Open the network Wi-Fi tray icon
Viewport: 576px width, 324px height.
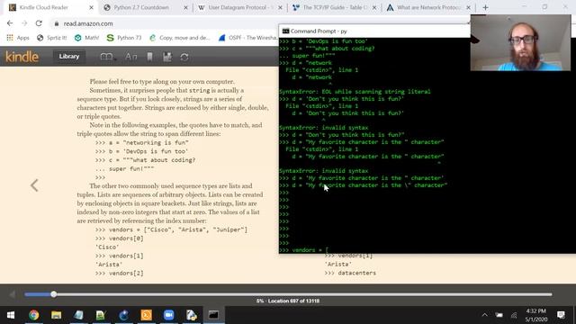[514, 315]
